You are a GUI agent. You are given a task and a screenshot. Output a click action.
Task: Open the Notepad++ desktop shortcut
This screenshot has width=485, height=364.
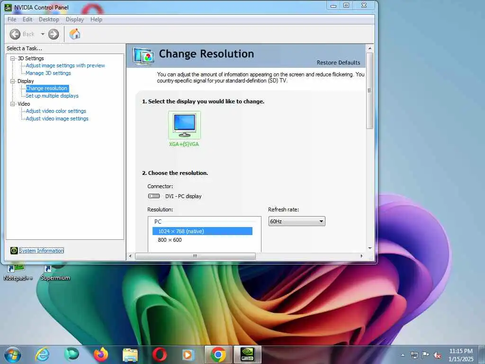click(18, 273)
